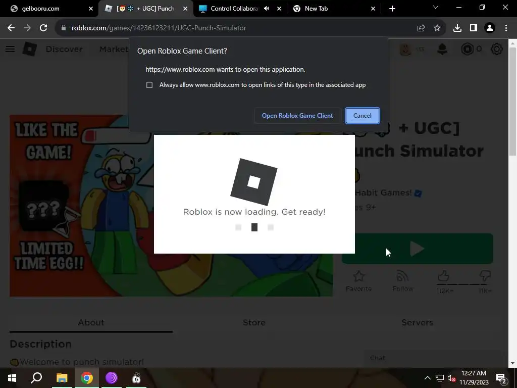Open the Windows notification center icon

coord(501,378)
